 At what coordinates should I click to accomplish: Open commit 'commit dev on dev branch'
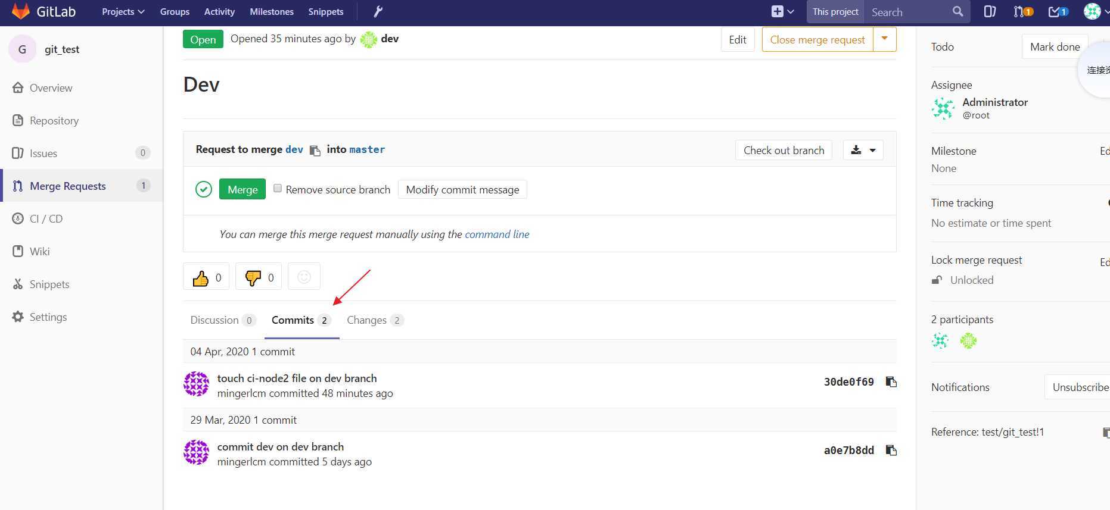(x=280, y=447)
